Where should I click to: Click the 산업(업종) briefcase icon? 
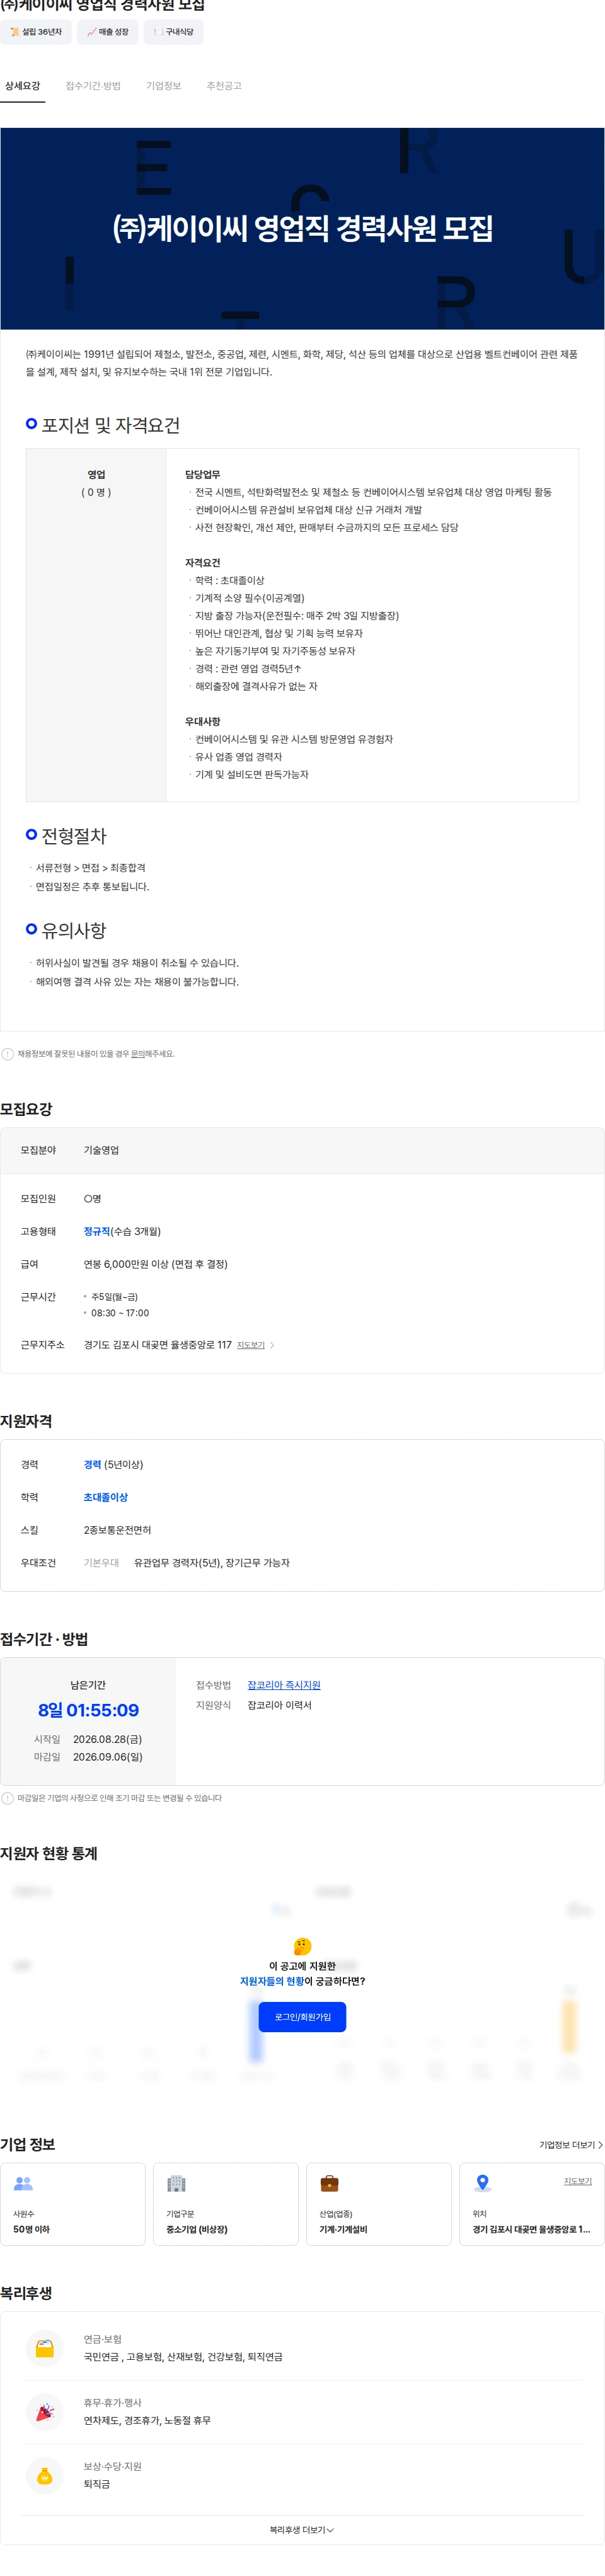[329, 2184]
